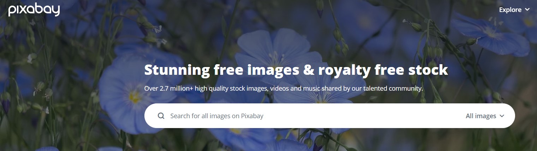This screenshot has height=151, width=537.
Task: Open the All images filter dropdown
Action: click(485, 116)
